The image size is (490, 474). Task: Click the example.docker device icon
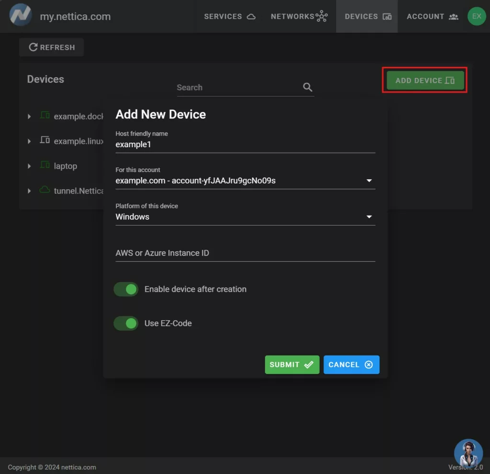(x=45, y=116)
